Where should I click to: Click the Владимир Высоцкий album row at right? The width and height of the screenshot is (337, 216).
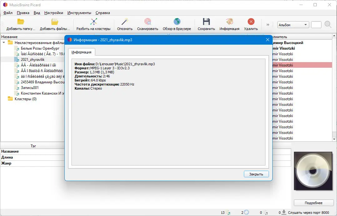(302, 42)
